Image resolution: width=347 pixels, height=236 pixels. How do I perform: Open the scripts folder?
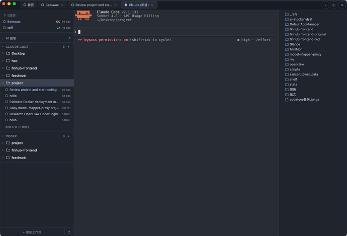(293, 69)
